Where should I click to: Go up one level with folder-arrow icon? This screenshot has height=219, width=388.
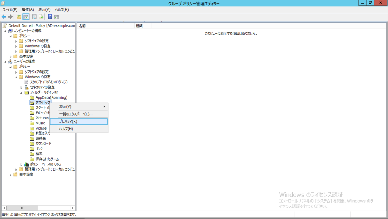[19, 17]
